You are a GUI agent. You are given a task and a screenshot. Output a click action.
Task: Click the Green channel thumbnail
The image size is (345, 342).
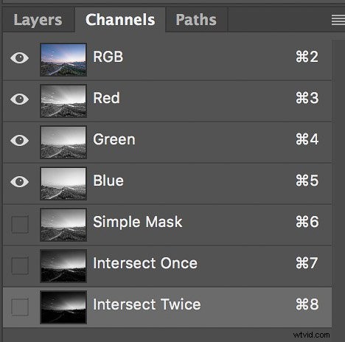point(63,142)
